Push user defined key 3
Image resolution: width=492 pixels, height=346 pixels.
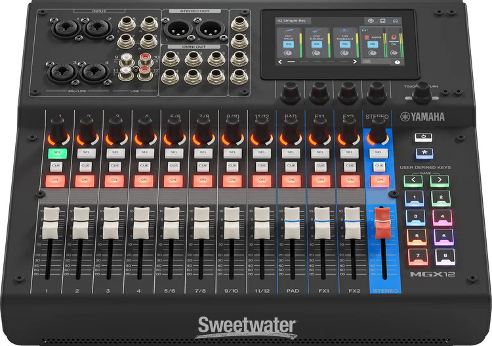(416, 217)
